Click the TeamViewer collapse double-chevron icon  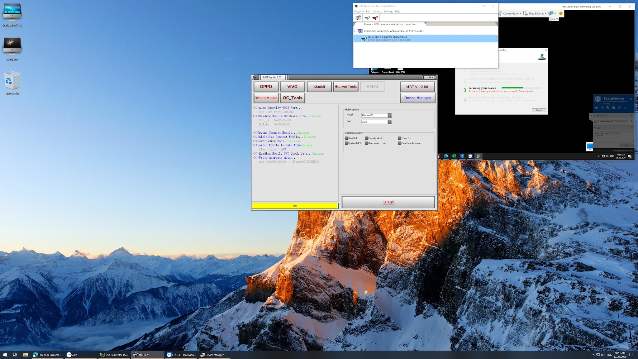coord(625,108)
